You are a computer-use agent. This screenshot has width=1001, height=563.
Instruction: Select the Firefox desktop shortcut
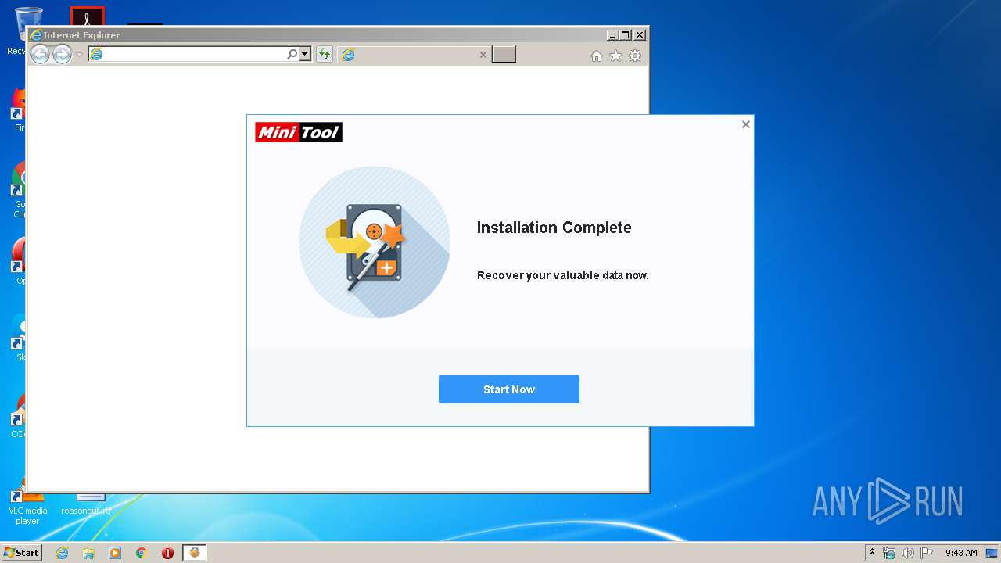[x=20, y=109]
